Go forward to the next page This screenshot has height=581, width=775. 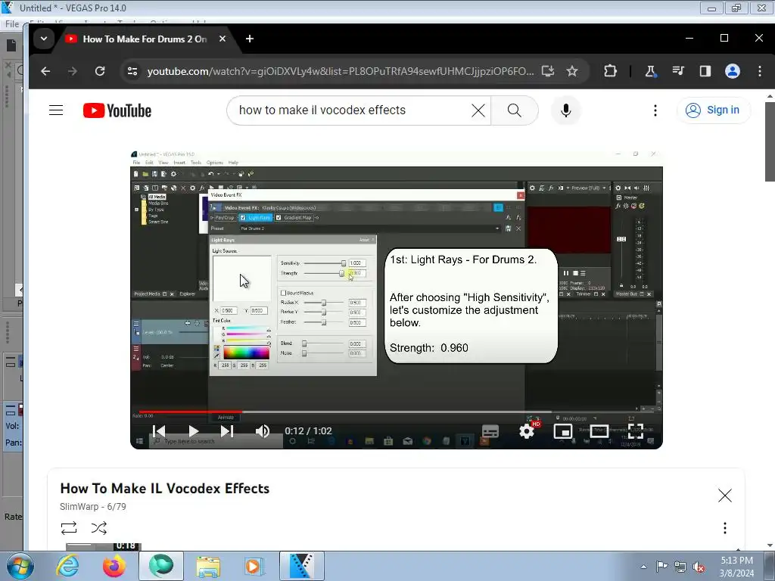[x=73, y=71]
